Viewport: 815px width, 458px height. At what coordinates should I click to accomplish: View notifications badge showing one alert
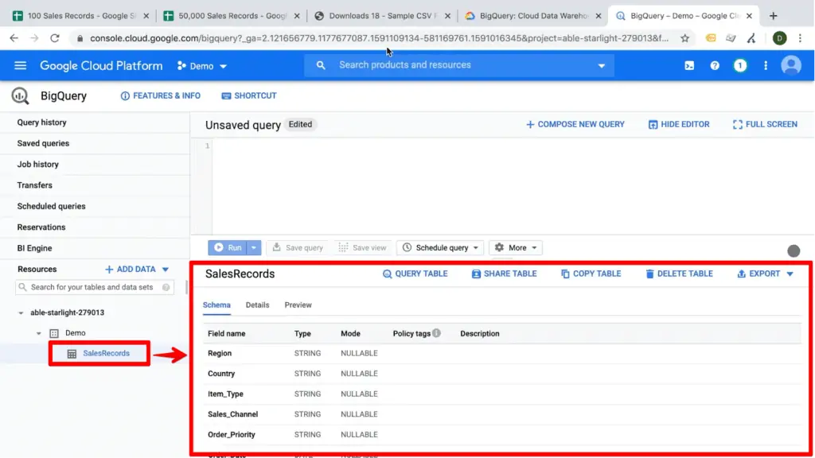click(740, 66)
